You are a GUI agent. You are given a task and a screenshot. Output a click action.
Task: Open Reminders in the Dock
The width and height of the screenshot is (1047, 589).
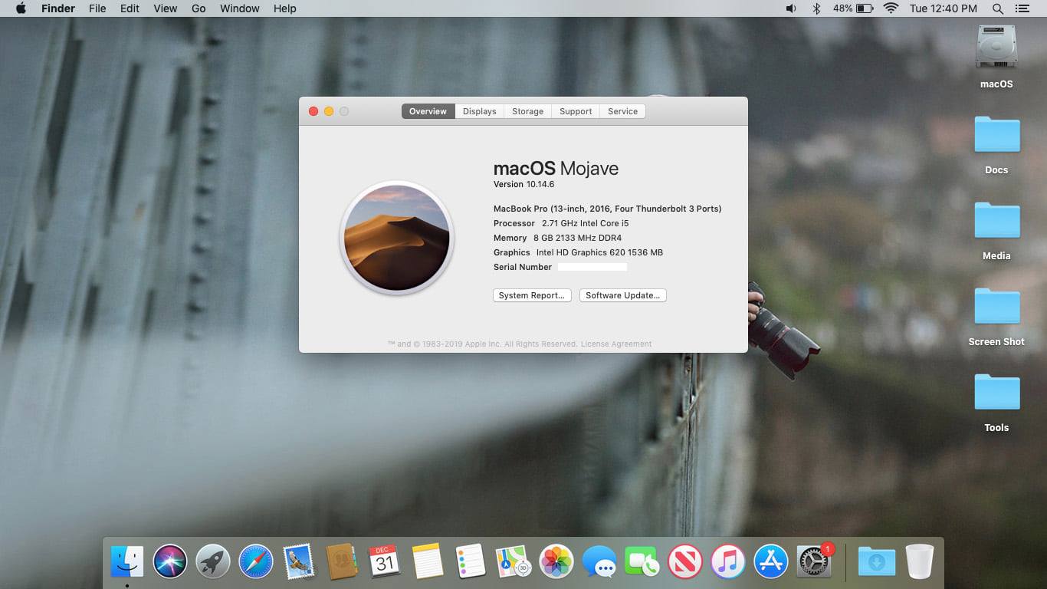(x=470, y=561)
